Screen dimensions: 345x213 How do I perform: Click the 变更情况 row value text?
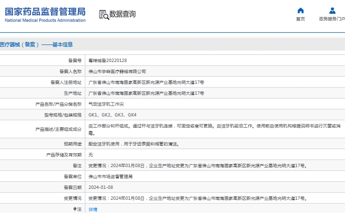[x=198, y=198]
